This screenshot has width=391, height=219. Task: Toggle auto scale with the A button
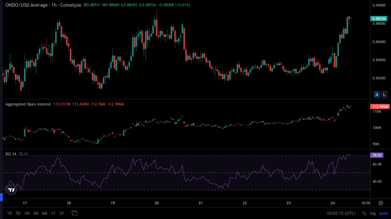pyautogui.click(x=377, y=94)
